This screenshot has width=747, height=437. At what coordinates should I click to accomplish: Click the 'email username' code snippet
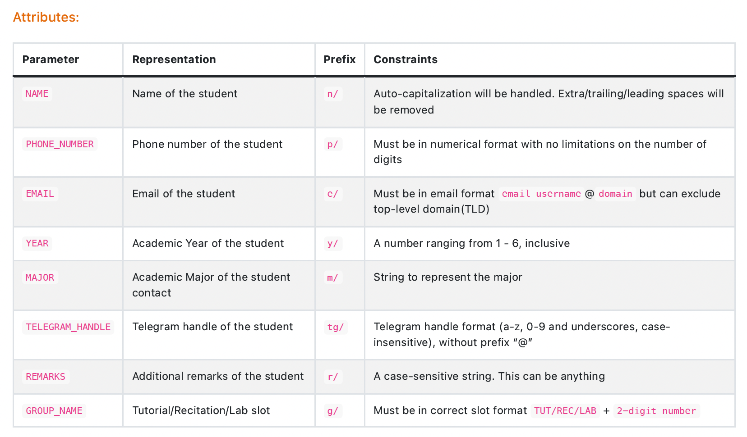click(541, 194)
